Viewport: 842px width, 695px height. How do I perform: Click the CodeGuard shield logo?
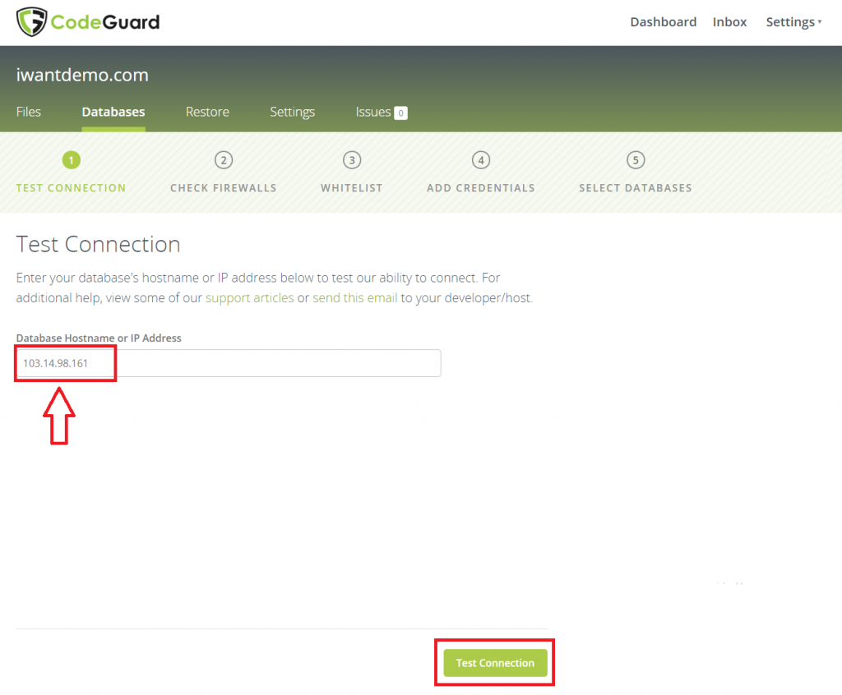coord(32,21)
